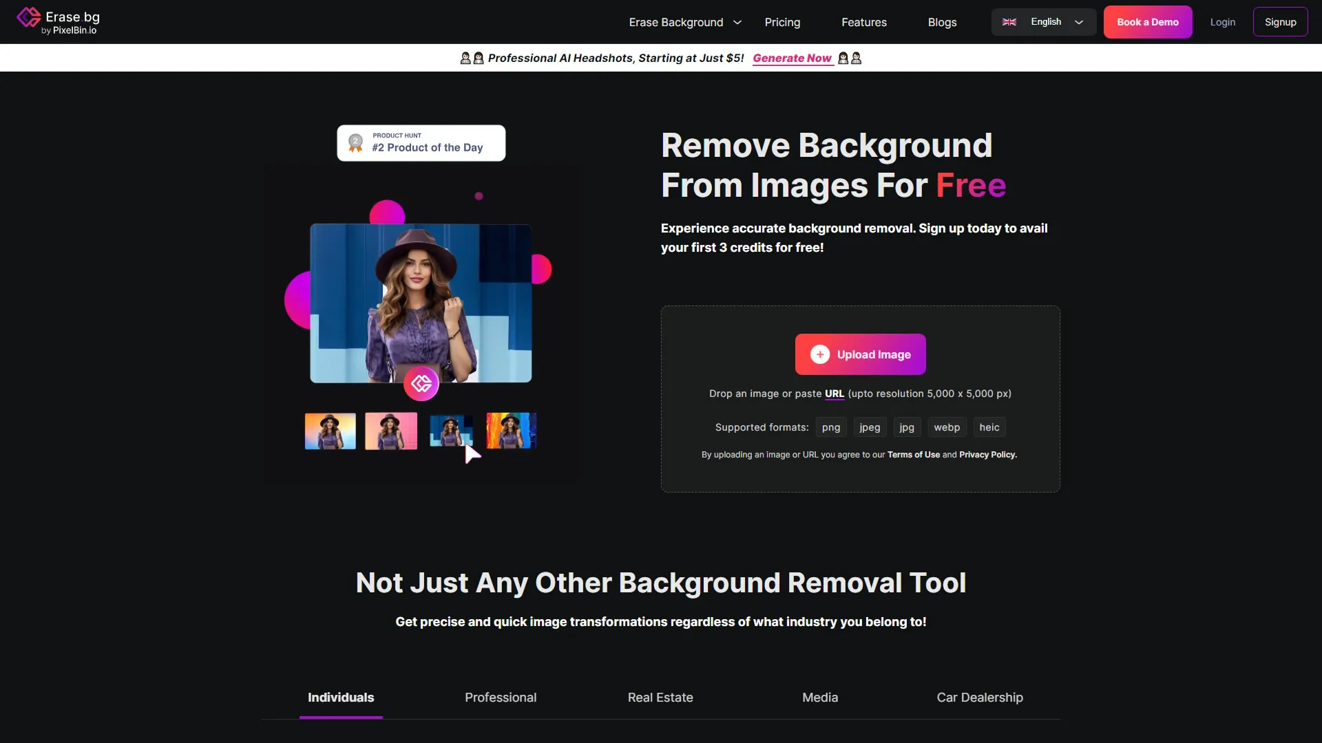The height and width of the screenshot is (743, 1322).
Task: Click the Product Hunt medal badge icon
Action: tap(355, 143)
